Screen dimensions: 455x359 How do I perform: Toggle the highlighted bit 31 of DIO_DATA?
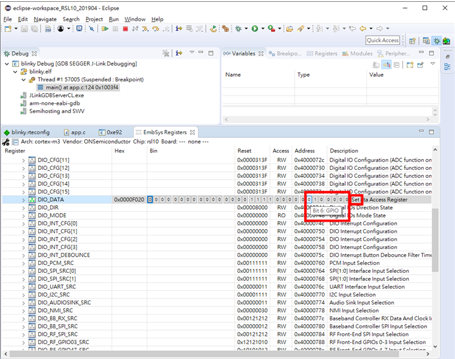point(150,200)
